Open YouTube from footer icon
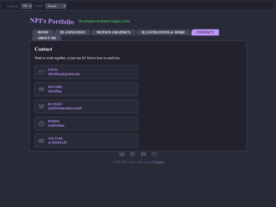 click(143, 154)
